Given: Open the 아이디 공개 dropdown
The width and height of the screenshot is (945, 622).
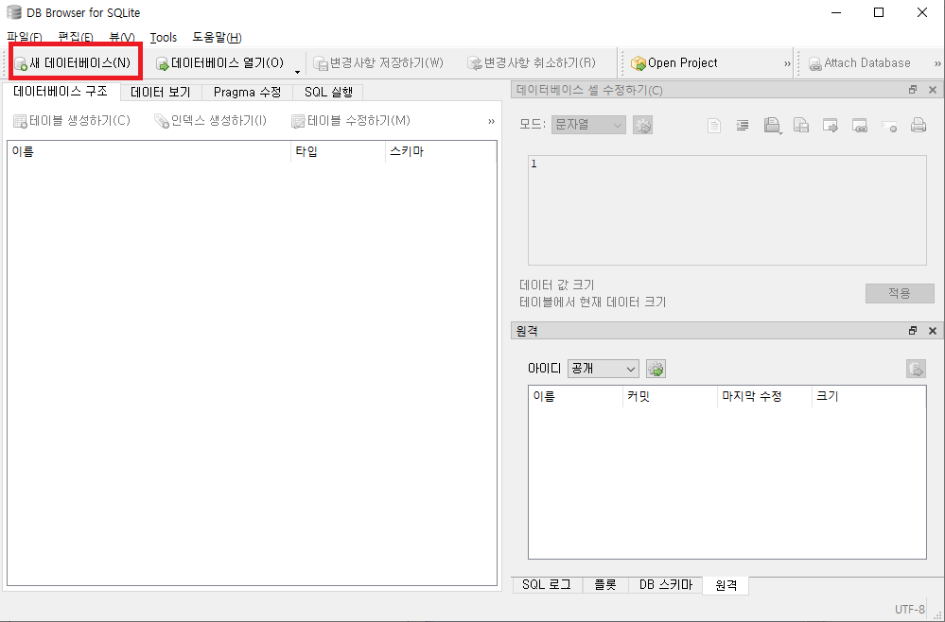Looking at the screenshot, I should (603, 369).
